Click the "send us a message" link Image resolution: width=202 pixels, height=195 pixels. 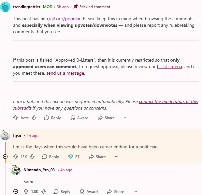pyautogui.click(x=65, y=73)
